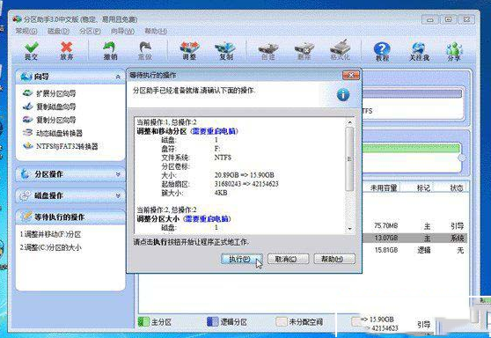Click the size text 20.89GB => 15.90GB

click(x=245, y=175)
